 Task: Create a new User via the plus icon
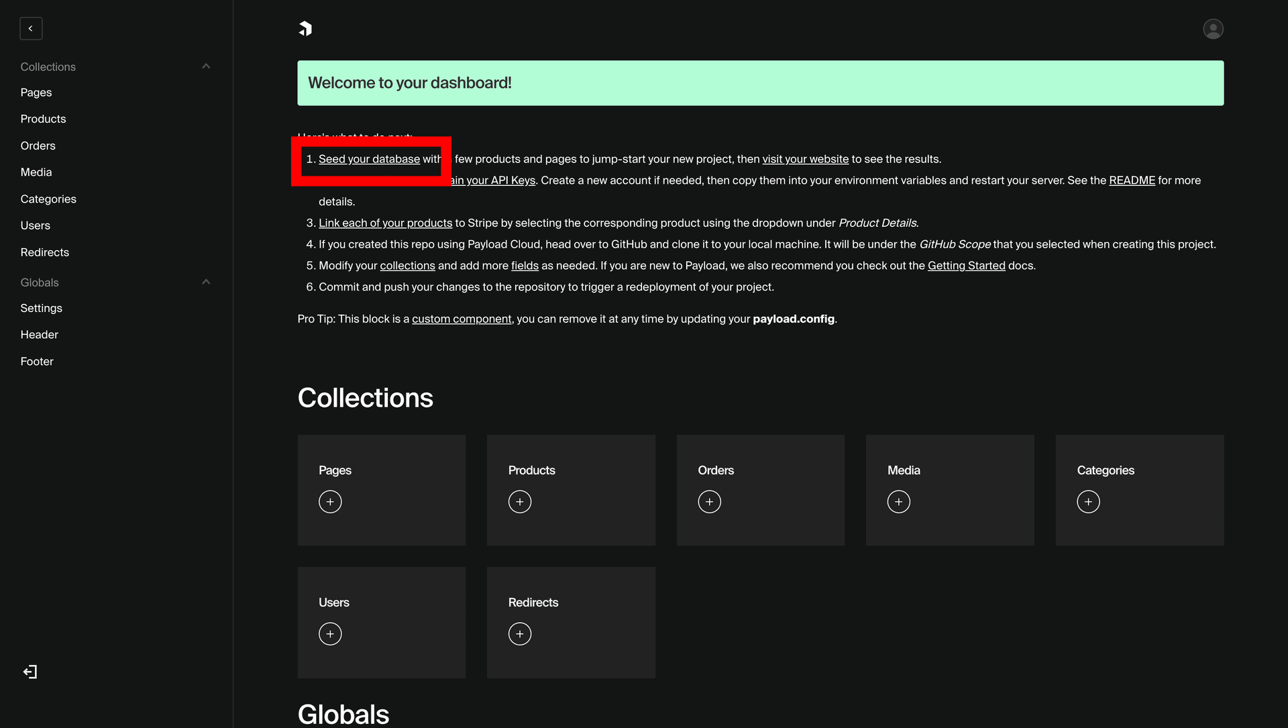pyautogui.click(x=330, y=633)
